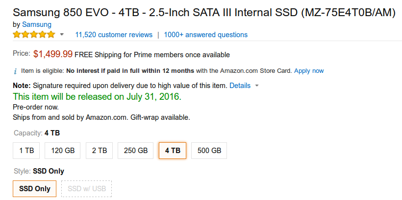The width and height of the screenshot is (402, 200).
Task: Select the 1 TB capacity option
Action: [x=26, y=151]
